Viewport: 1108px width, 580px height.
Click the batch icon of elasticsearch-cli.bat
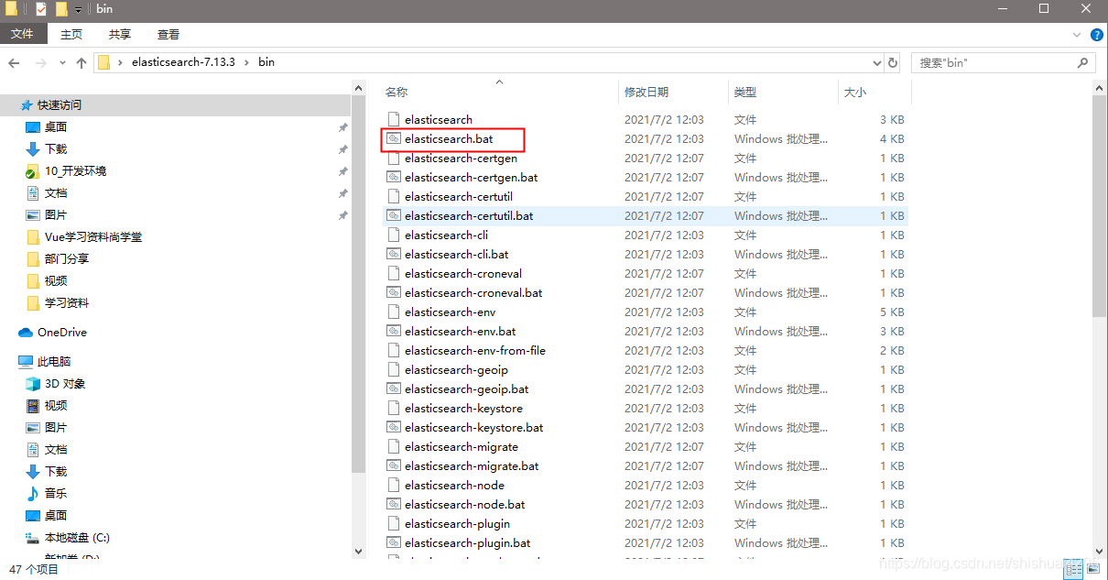pyautogui.click(x=394, y=255)
